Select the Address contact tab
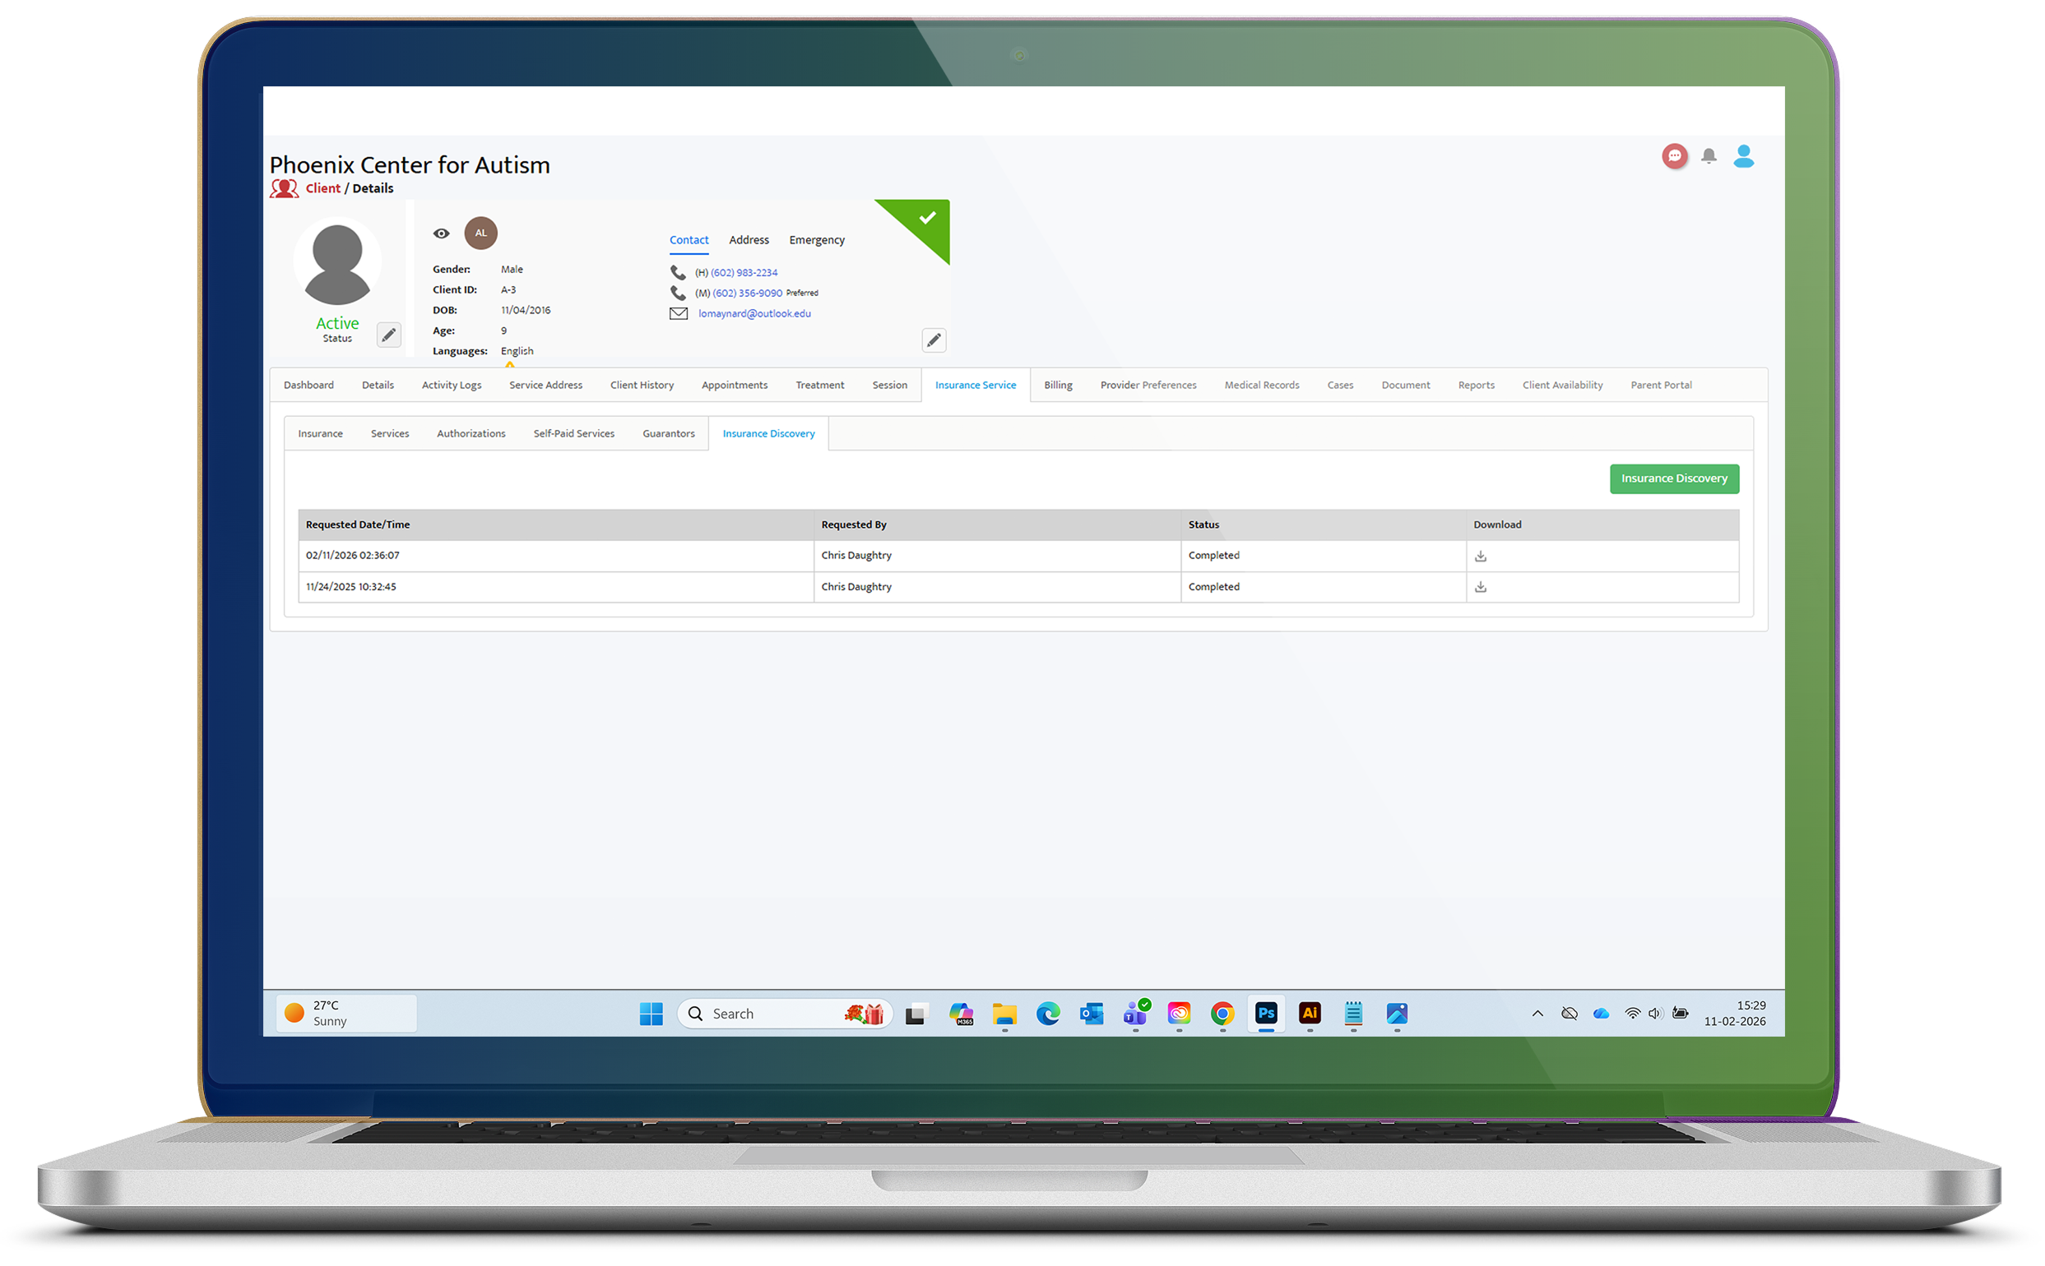2045x1266 pixels. click(748, 240)
